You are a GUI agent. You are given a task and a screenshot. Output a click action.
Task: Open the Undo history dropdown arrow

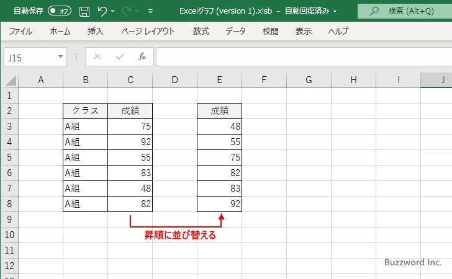click(113, 11)
